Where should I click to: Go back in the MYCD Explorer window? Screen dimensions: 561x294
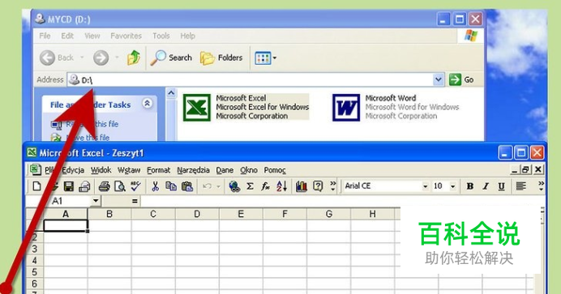pyautogui.click(x=57, y=58)
